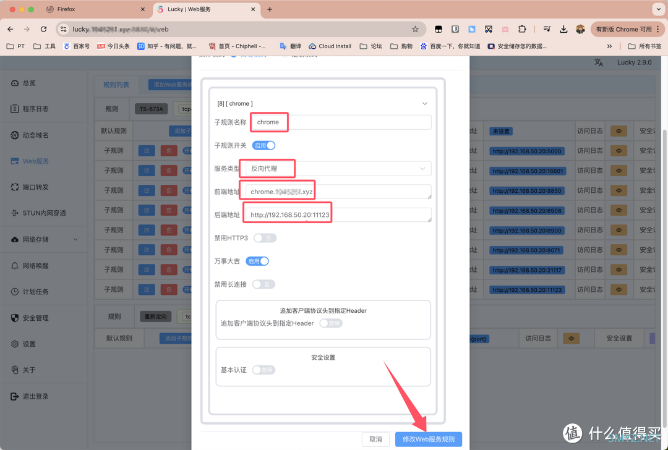Screen dimensions: 668x450
Task: Toggle 追加客户端协议头到指定Header switch
Action: pos(331,323)
